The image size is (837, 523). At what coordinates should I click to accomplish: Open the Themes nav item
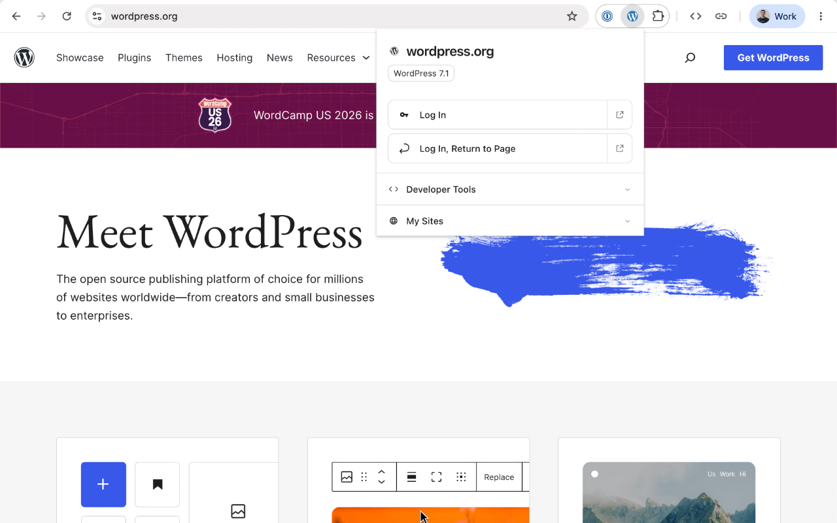[x=184, y=58]
